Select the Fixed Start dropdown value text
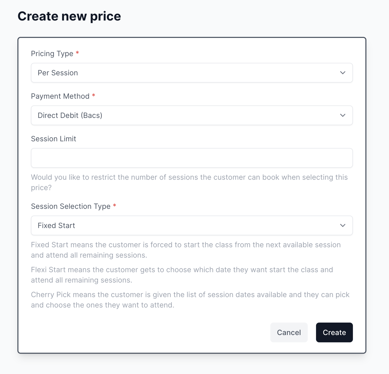The height and width of the screenshot is (374, 389). [x=56, y=225]
